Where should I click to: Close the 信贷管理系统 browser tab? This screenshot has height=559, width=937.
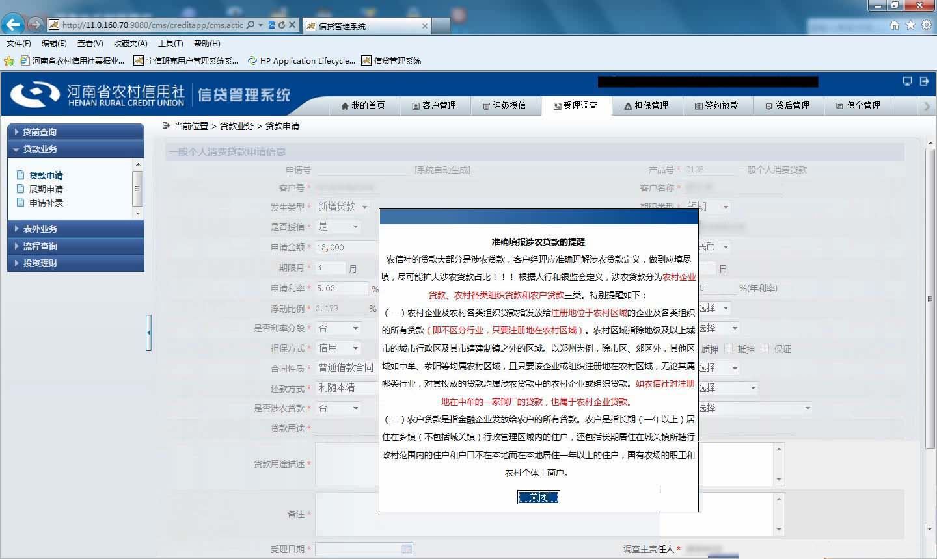425,26
